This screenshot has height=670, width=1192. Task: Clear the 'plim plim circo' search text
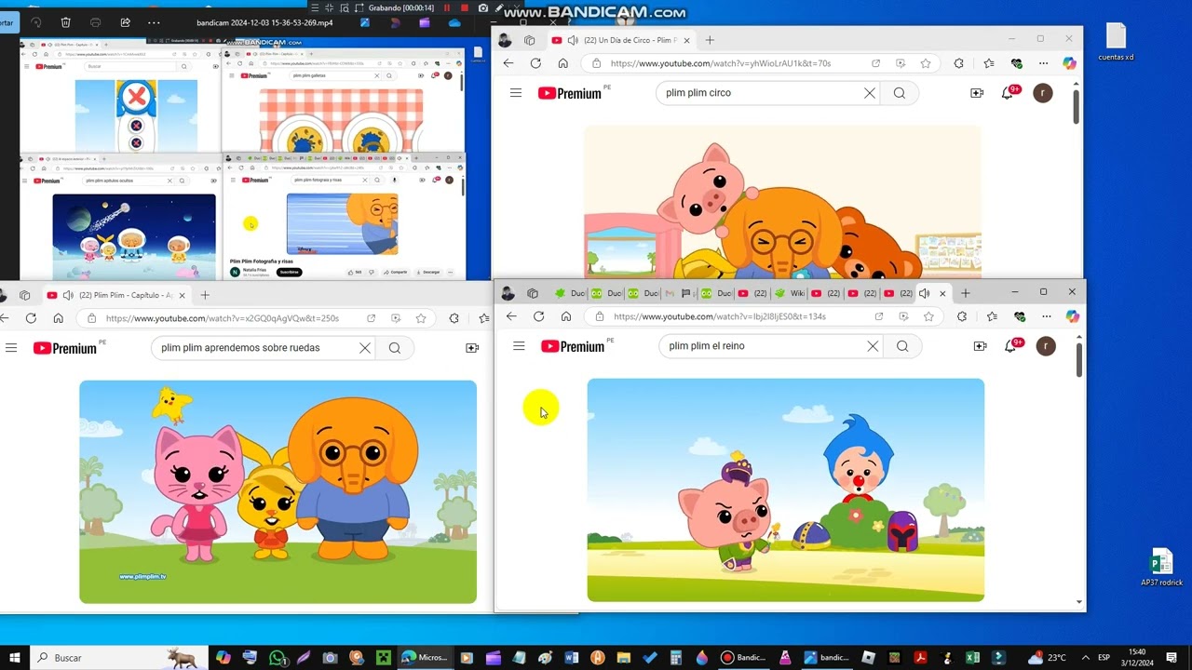point(870,93)
